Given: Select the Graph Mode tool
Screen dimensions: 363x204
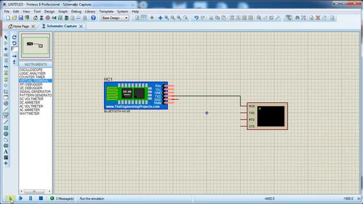Looking at the screenshot, I should pyautogui.click(x=6, y=92).
